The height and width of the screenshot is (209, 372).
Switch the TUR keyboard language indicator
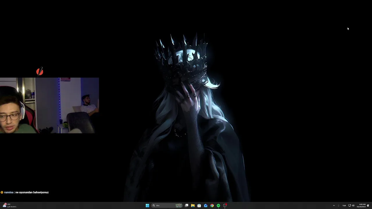(344, 206)
